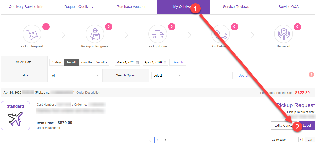Click the Delivered hands-and-box icon
The height and width of the screenshot is (144, 316).
(x=283, y=34)
